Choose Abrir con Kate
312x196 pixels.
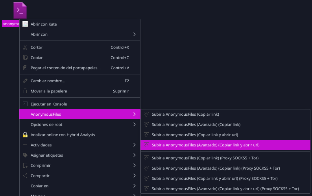(80, 24)
